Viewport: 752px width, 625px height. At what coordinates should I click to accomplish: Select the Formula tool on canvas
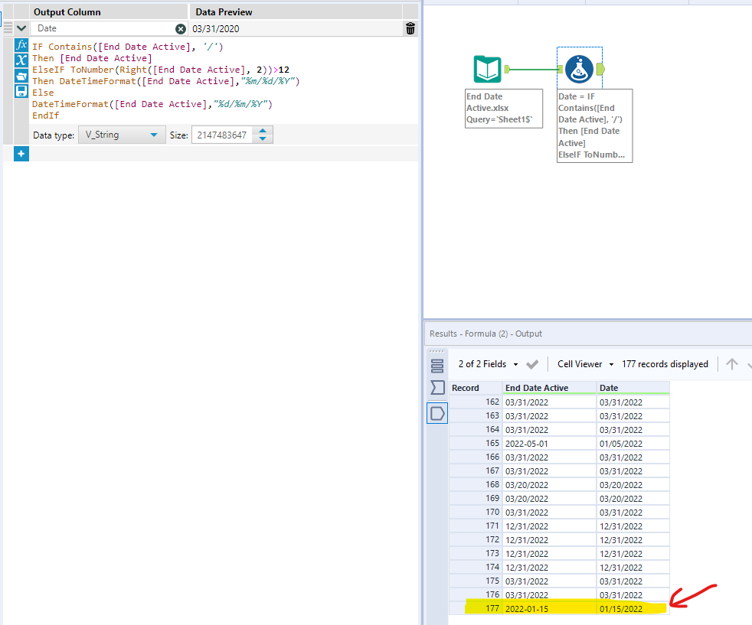coord(580,70)
